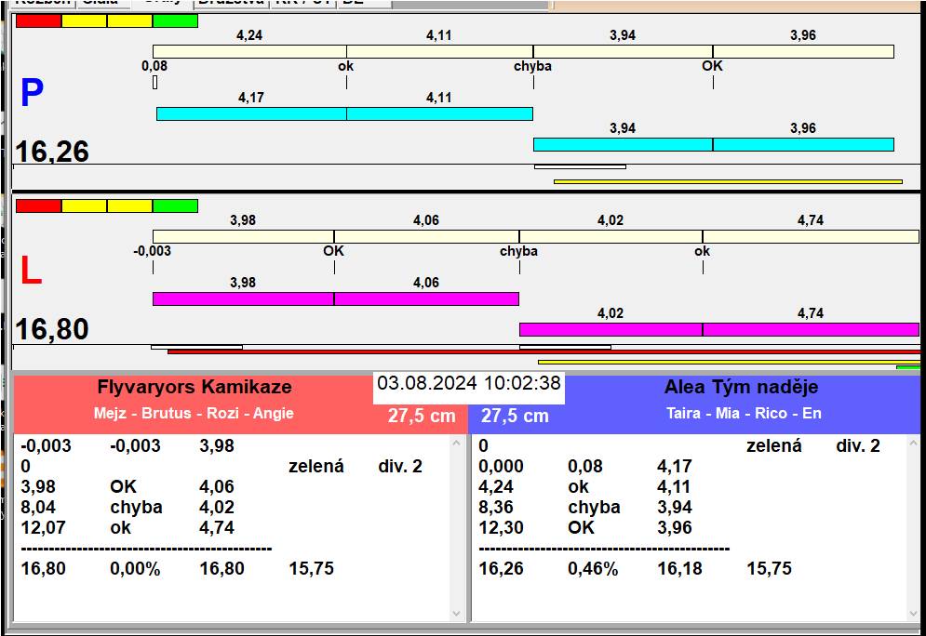The width and height of the screenshot is (926, 636).
Task: Select cyan bar segment labeled 4,11
Action: tap(440, 113)
